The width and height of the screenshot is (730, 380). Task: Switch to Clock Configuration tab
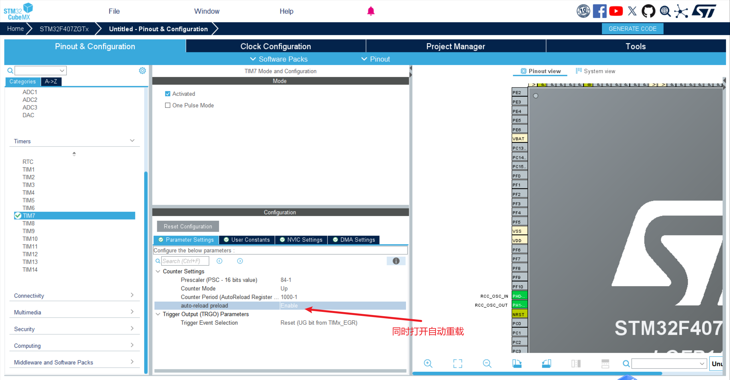tap(275, 46)
